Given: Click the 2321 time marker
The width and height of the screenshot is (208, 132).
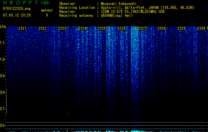Looking at the screenshot, I should (x=22, y=28).
